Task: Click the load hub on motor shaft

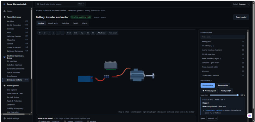Action: (x=153, y=76)
